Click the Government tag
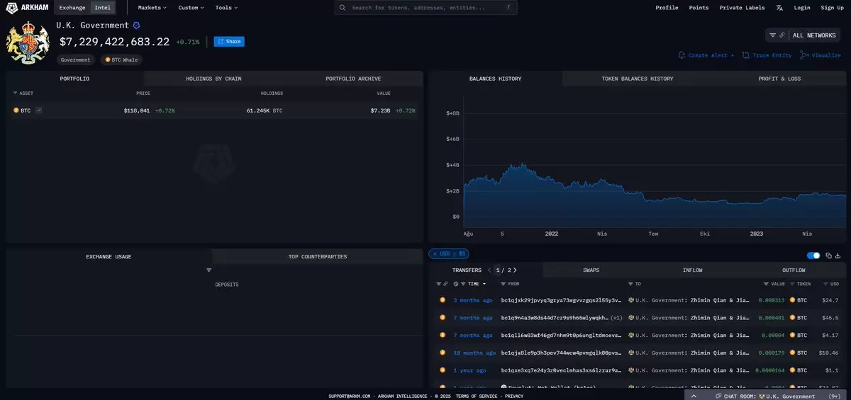The height and width of the screenshot is (400, 851). (x=76, y=60)
